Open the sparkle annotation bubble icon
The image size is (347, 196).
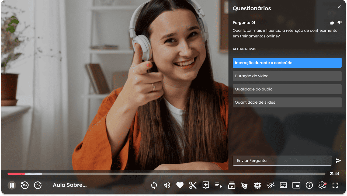coord(206,185)
